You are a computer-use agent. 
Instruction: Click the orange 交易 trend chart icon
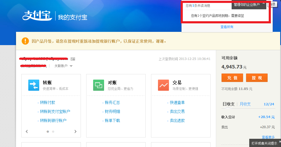(x=163, y=85)
